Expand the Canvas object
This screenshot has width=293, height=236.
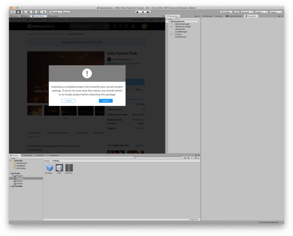tap(171, 34)
